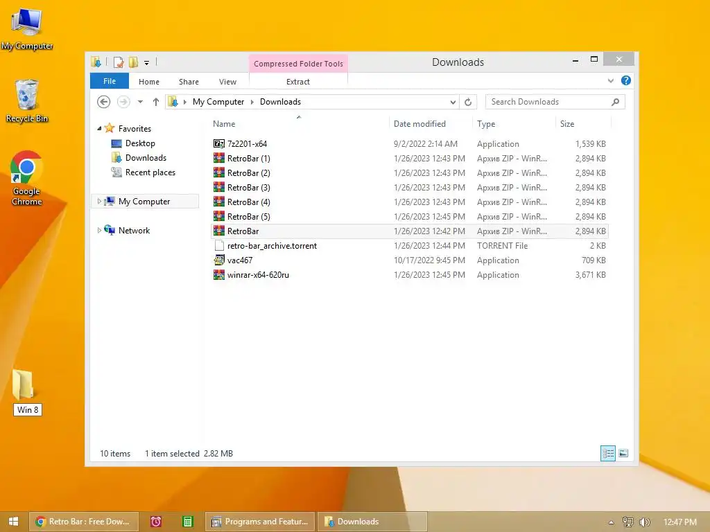710x532 pixels.
Task: Click My Computer in the address breadcrumb
Action: [x=218, y=102]
